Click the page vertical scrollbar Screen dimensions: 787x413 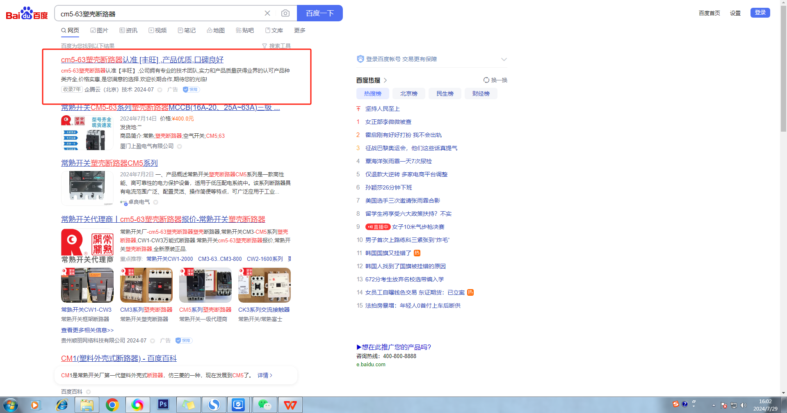(x=783, y=82)
